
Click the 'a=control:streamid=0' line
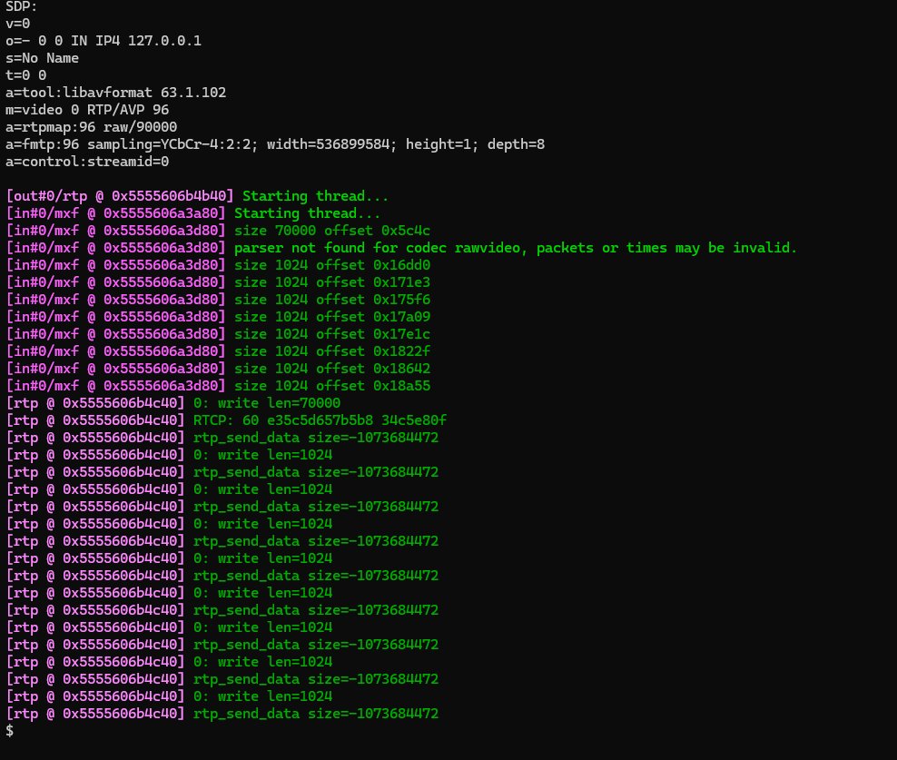[87, 162]
